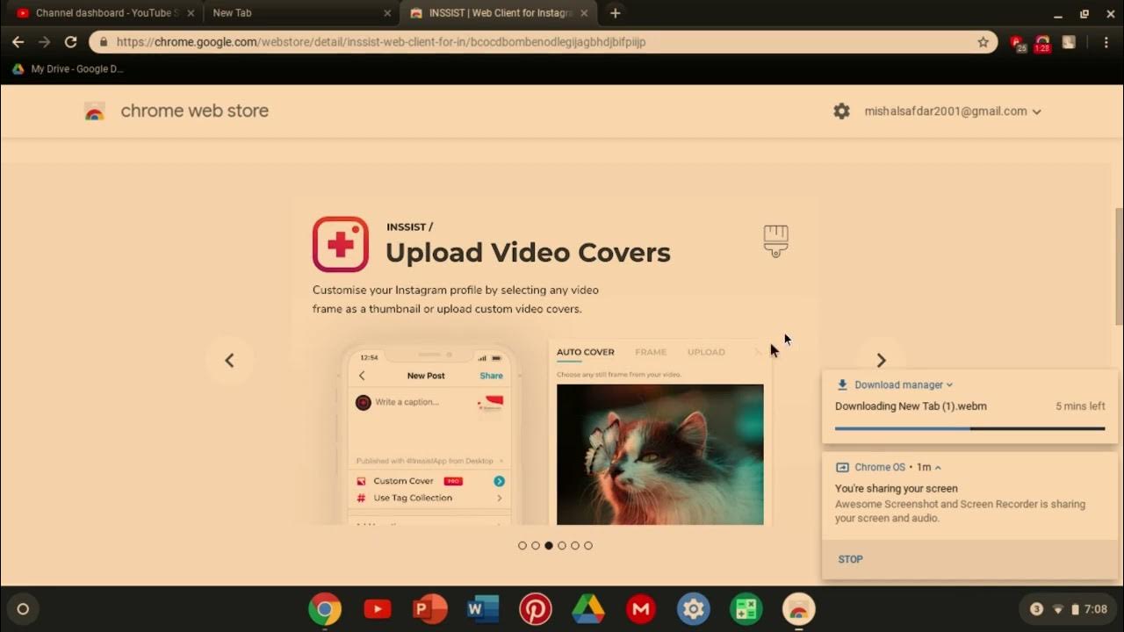This screenshot has width=1124, height=632.
Task: Expand the mishalsafdar2001@gmail.com account dropdown
Action: [x=953, y=111]
